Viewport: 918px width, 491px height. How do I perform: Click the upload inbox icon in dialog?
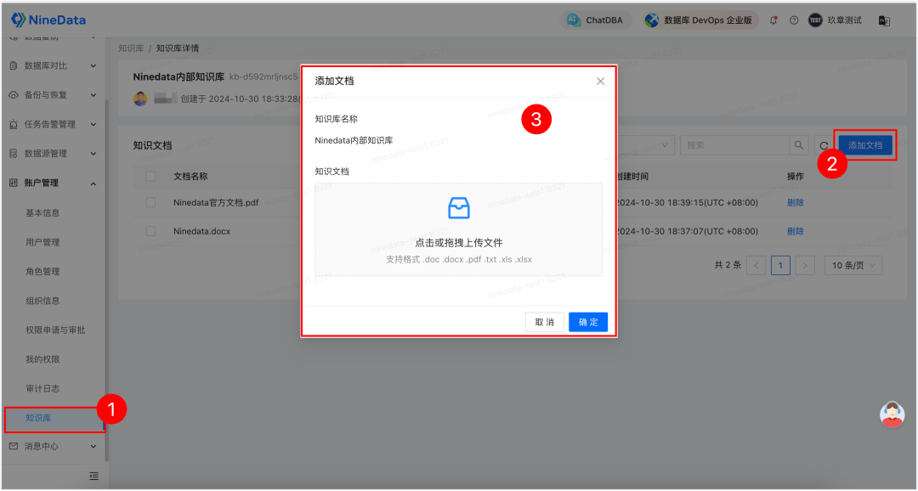pos(458,208)
